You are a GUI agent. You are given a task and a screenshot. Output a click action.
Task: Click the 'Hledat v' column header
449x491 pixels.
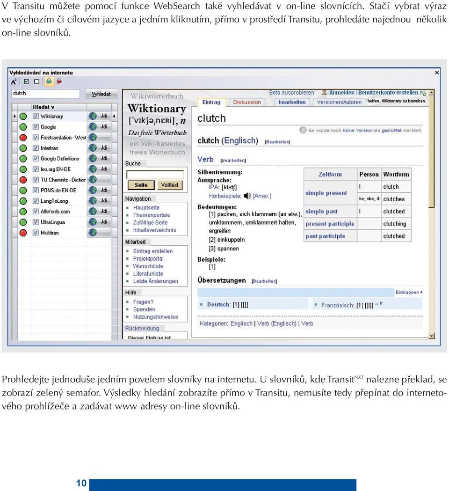59,107
